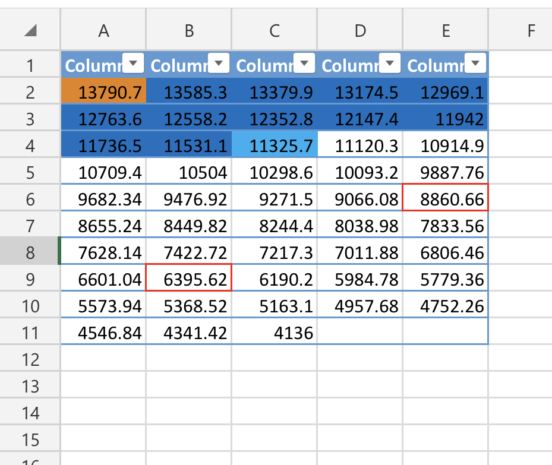Click cell containing 9887.76
The width and height of the screenshot is (552, 465).
pyautogui.click(x=446, y=171)
